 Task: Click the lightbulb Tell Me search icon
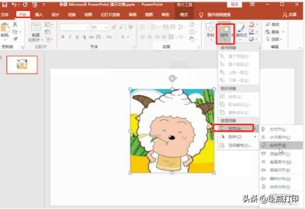tap(201, 15)
